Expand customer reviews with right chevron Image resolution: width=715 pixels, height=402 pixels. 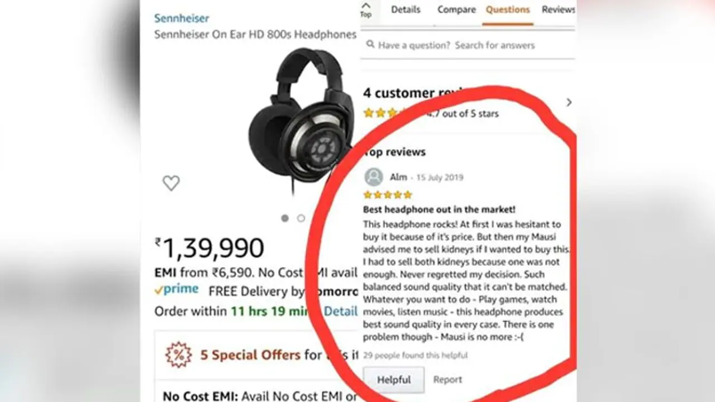pos(569,102)
